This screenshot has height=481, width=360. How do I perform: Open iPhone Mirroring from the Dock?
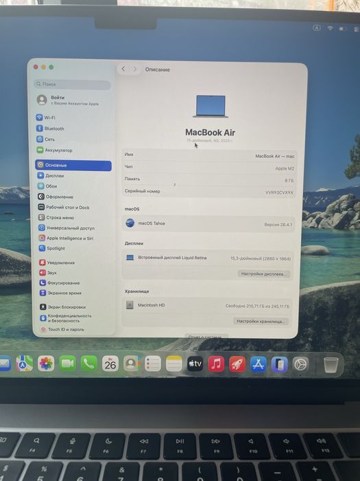(279, 364)
